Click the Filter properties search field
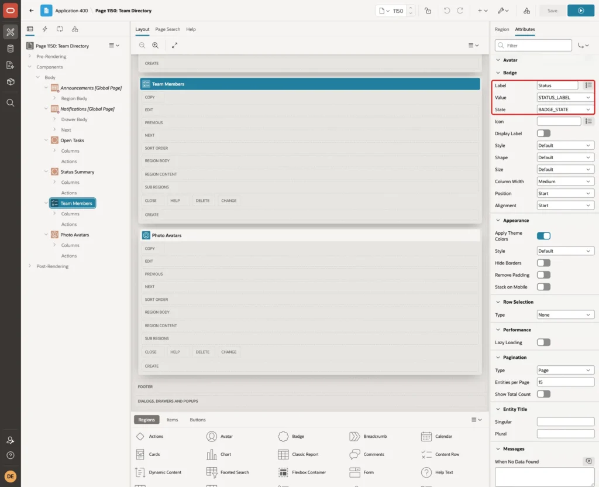The width and height of the screenshot is (599, 487). tap(533, 46)
